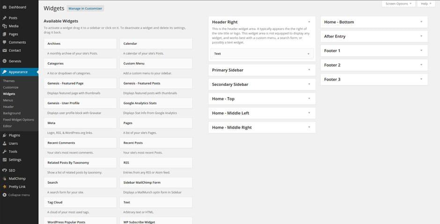Open the Screen Options dropdown

(398, 4)
